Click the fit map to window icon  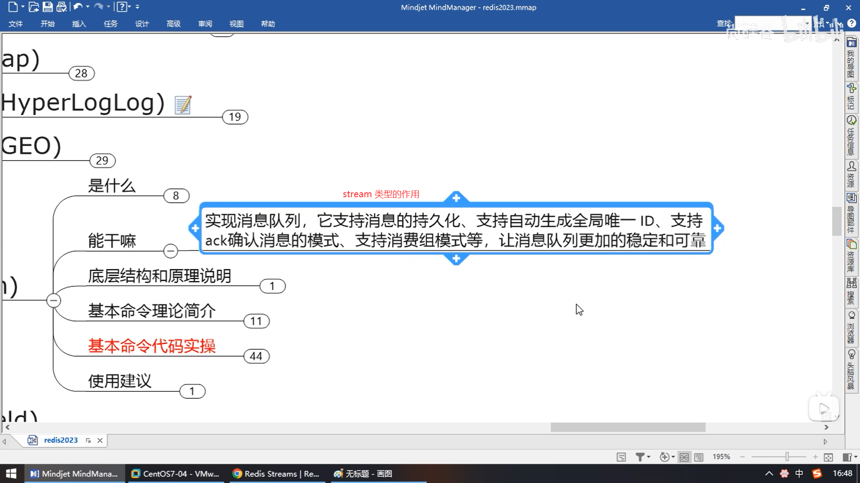point(828,457)
